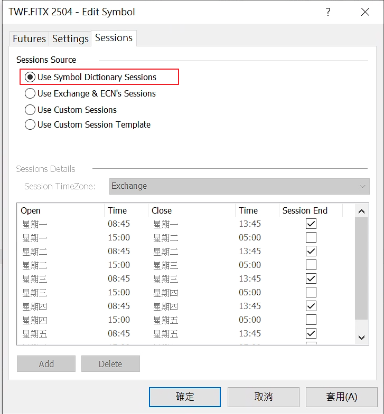The image size is (384, 414).
Task: Apply changes with 套用(A) button
Action: (342, 397)
